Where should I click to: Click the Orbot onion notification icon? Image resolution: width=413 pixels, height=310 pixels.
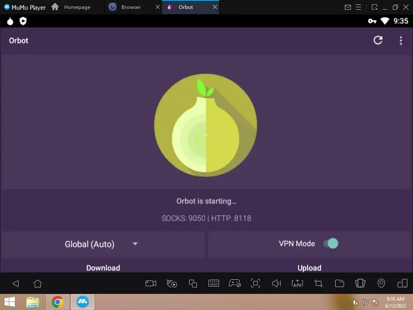pyautogui.click(x=10, y=21)
